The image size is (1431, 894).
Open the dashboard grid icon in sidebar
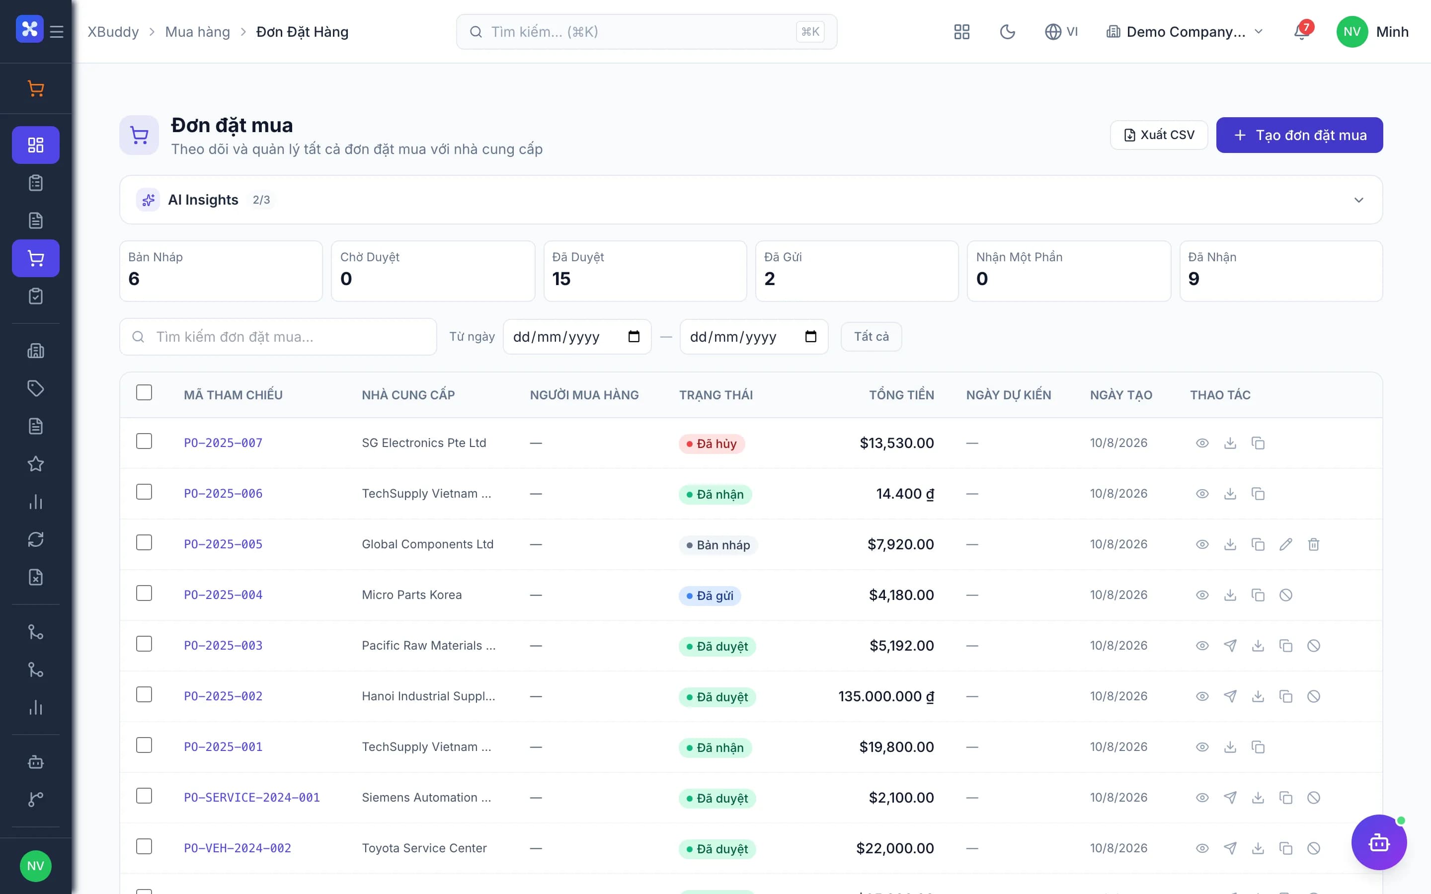click(35, 145)
